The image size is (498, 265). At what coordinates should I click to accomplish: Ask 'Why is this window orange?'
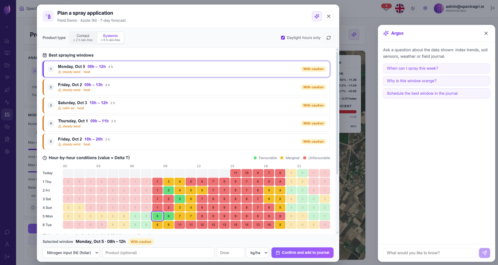click(x=436, y=81)
